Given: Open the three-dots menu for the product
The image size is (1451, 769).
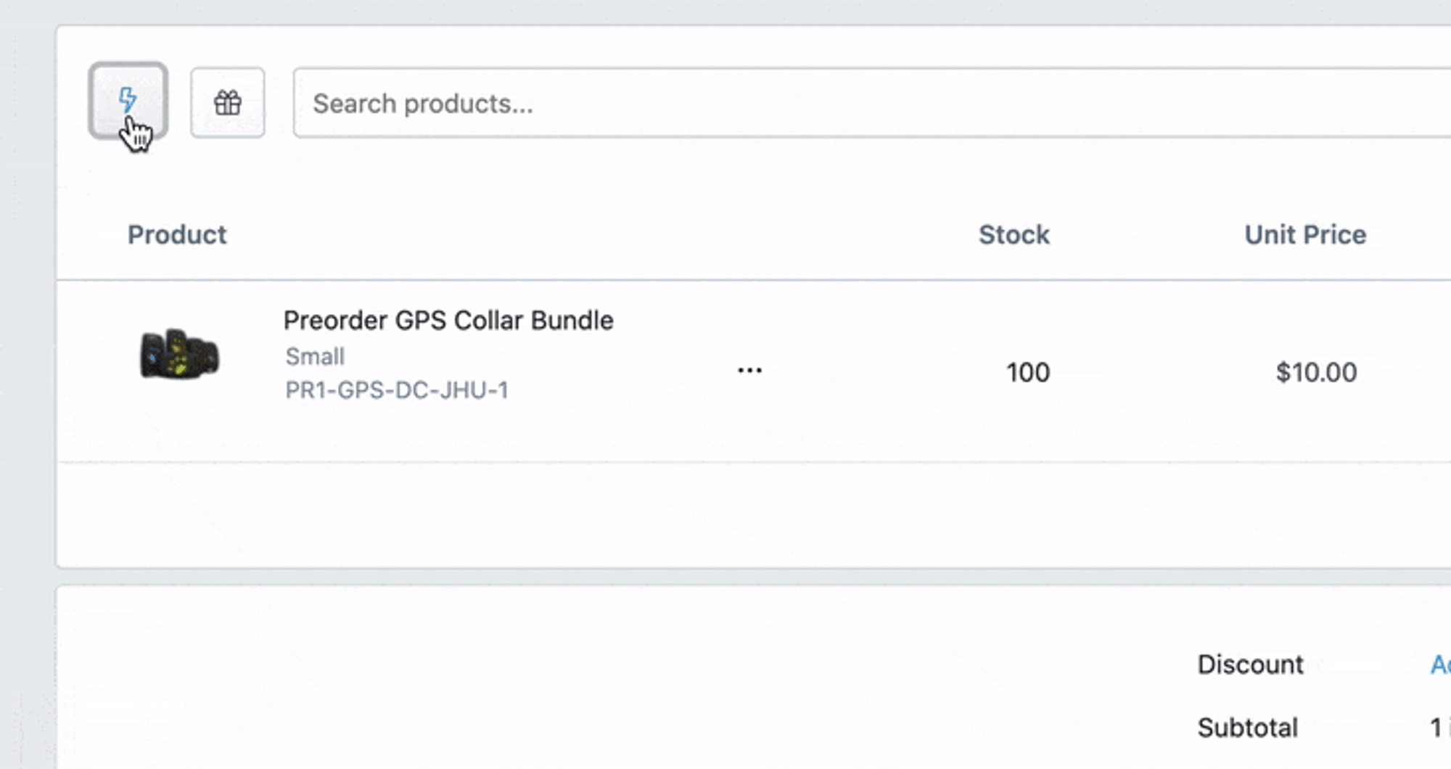Looking at the screenshot, I should (749, 371).
